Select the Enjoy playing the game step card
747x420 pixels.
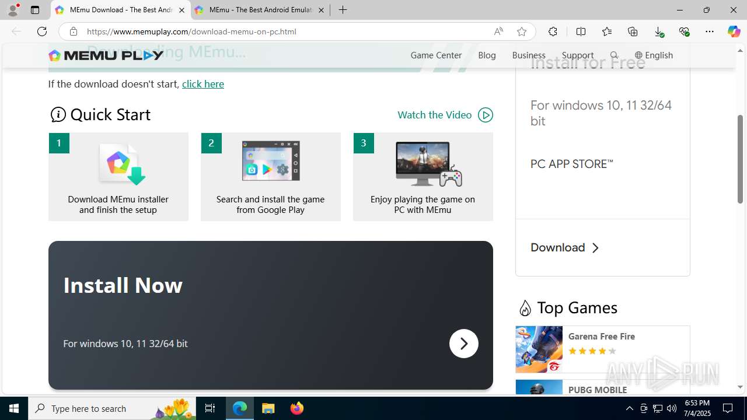423,177
